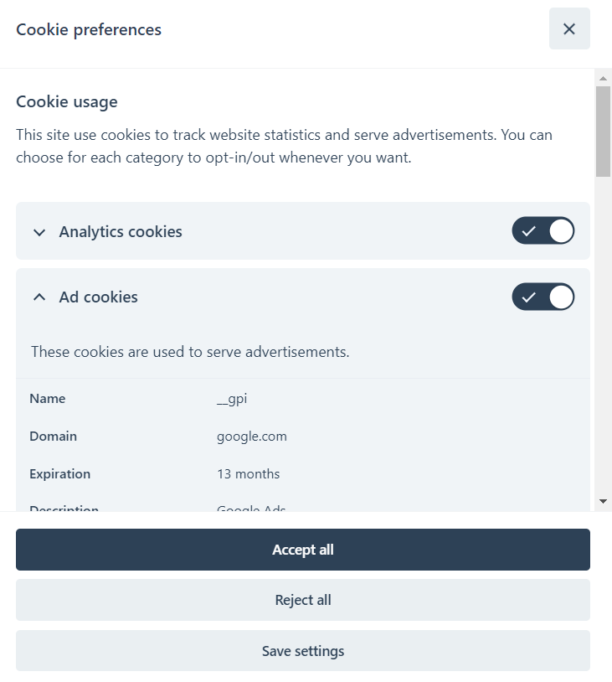The width and height of the screenshot is (612, 682).
Task: Click the vertical scrollbar thumb
Action: point(603,130)
